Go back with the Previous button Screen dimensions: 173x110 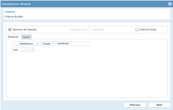click(135, 105)
